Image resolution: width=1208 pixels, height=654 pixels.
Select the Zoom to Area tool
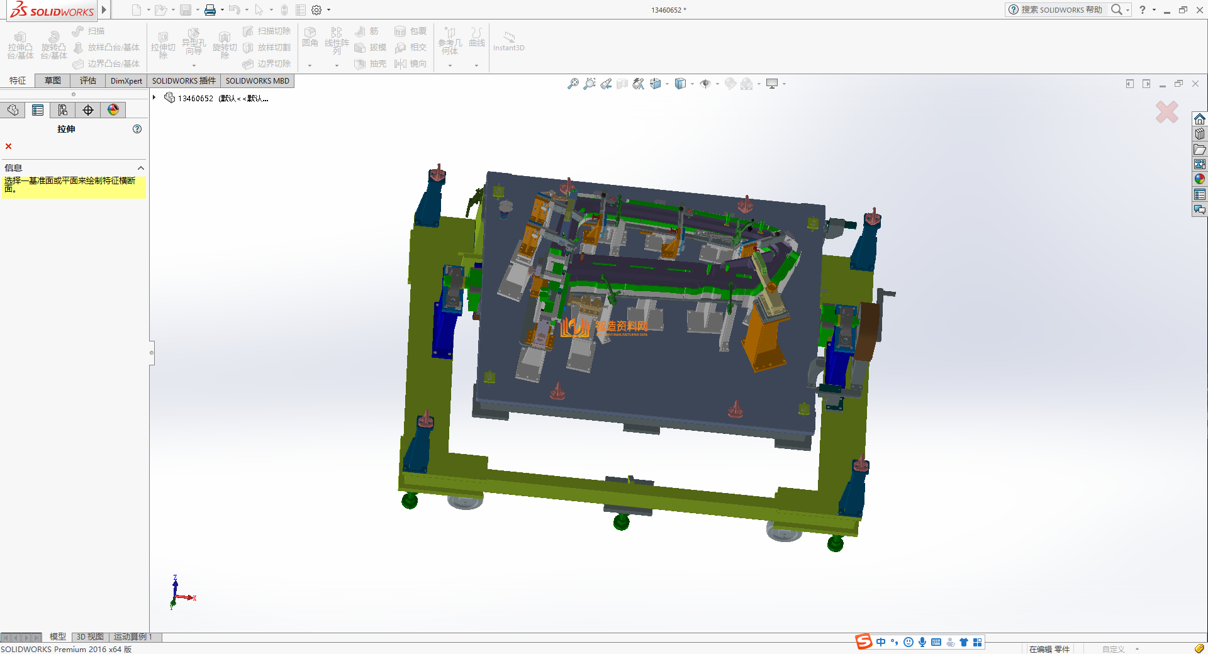(589, 84)
